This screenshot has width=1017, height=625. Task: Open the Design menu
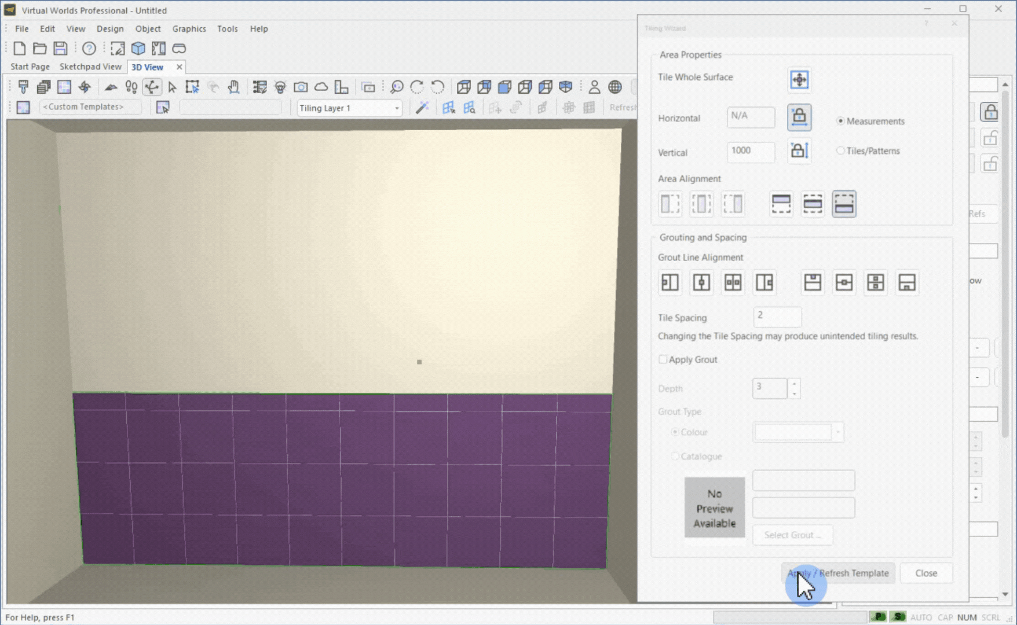coord(110,28)
